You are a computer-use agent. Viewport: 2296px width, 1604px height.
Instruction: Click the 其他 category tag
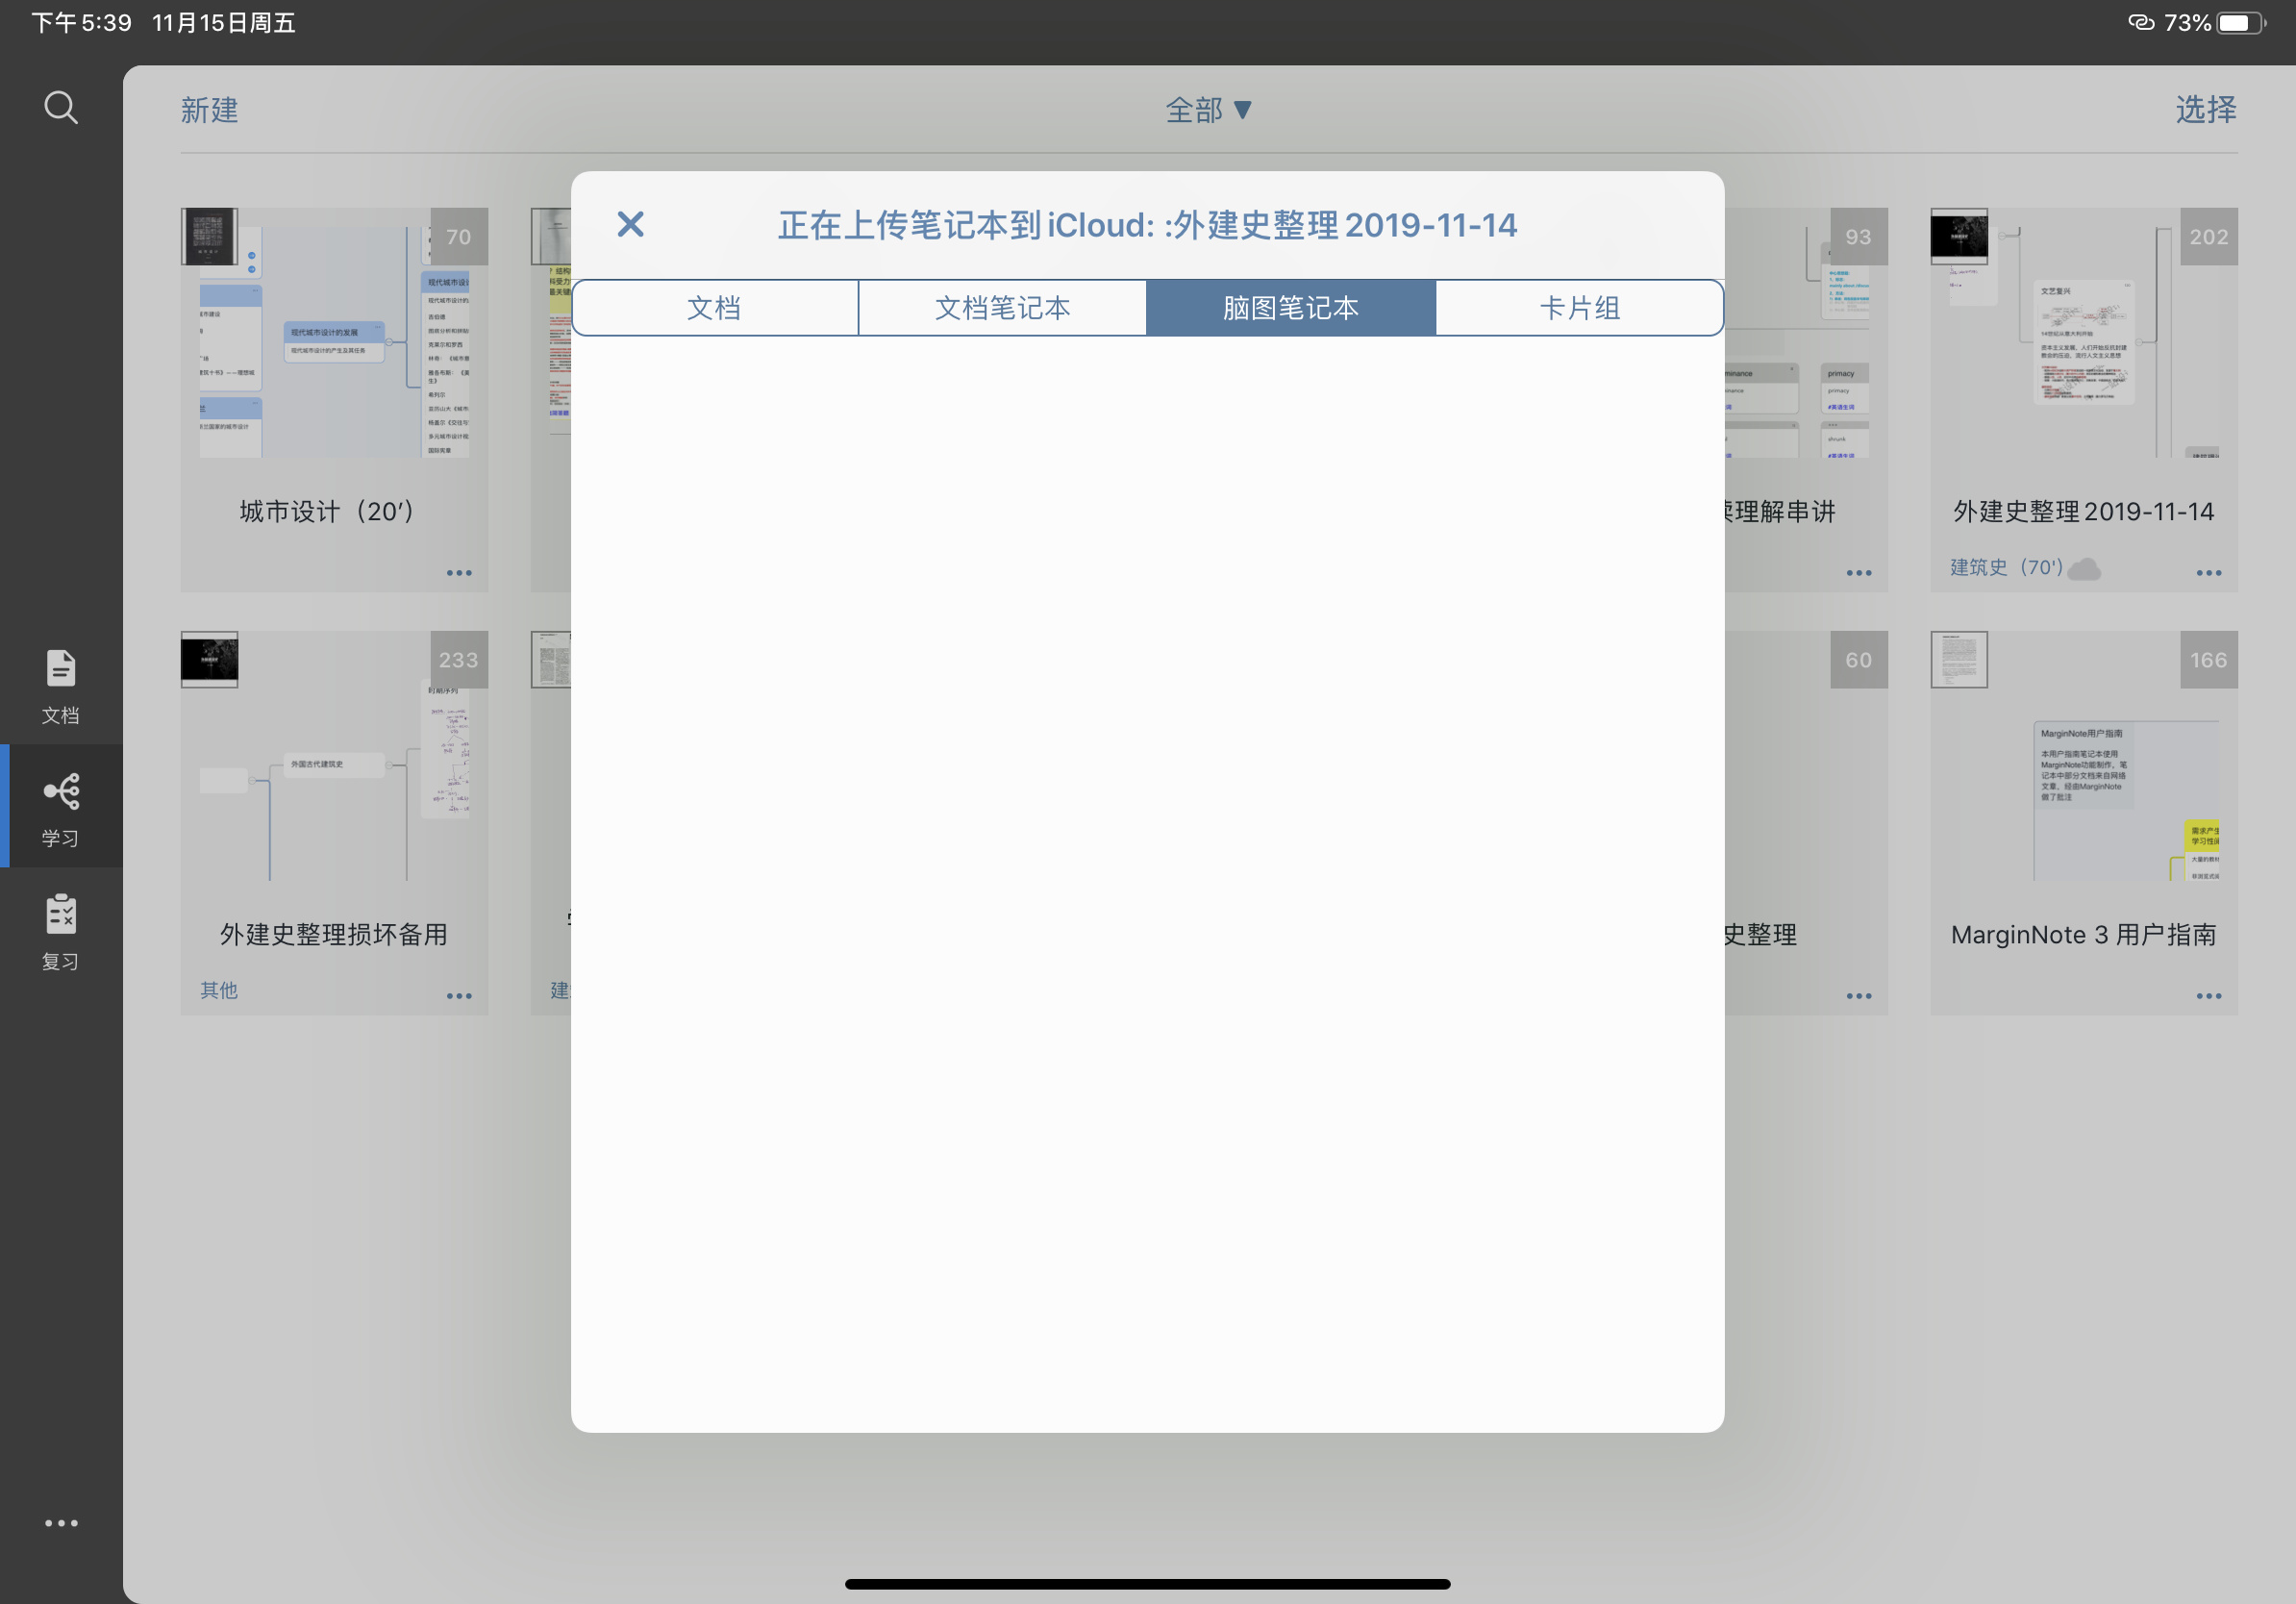pyautogui.click(x=219, y=990)
